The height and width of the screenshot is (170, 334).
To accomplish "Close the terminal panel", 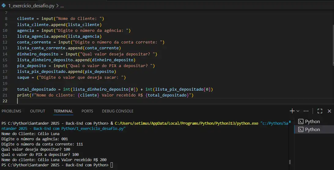I will click(329, 111).
